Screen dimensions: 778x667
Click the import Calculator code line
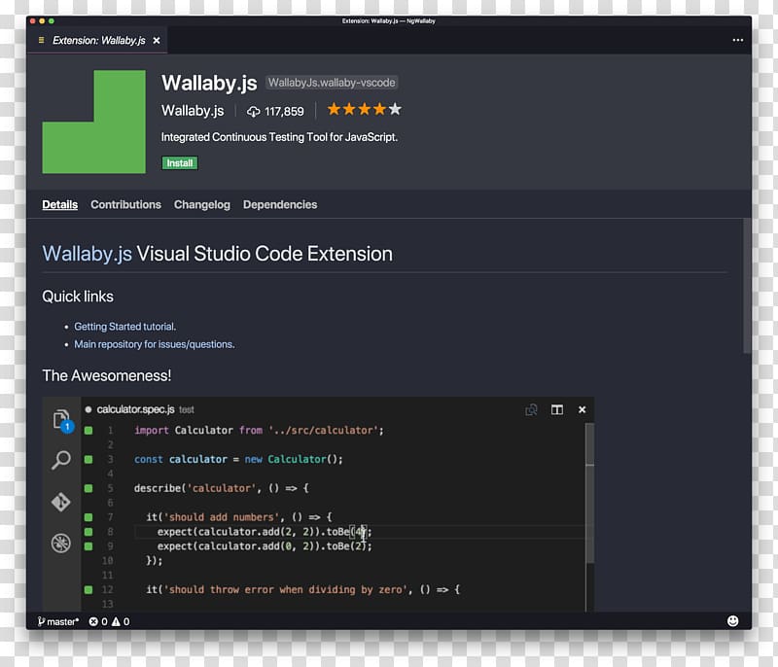point(259,431)
